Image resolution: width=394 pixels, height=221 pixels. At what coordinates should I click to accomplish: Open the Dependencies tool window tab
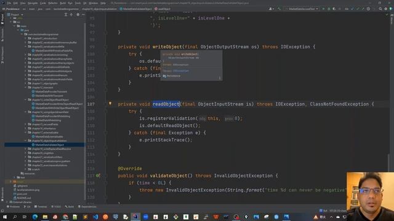click(x=87, y=207)
